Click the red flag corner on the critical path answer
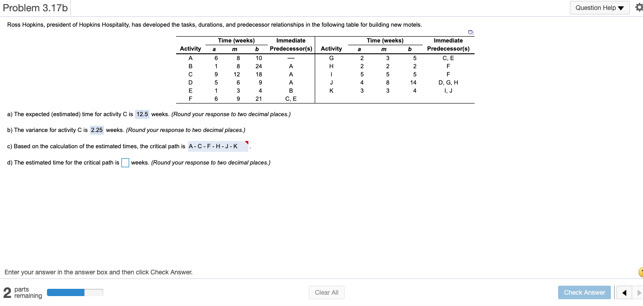Image resolution: width=643 pixels, height=306 pixels. tap(246, 142)
